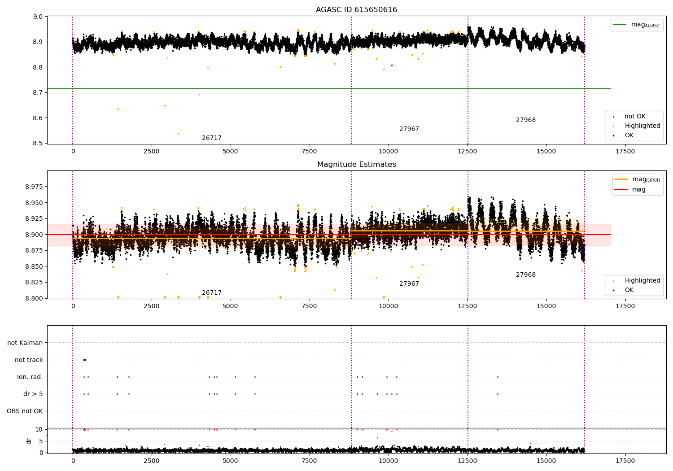The width and height of the screenshot is (673, 471).
Task: Click obsid label "27968" in Magnitude Estimates plot
Action: [x=526, y=275]
